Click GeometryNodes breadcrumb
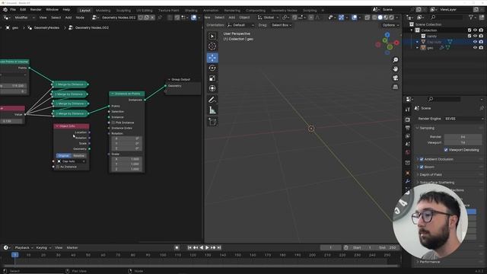Image resolution: width=487 pixels, height=274 pixels. [46, 27]
